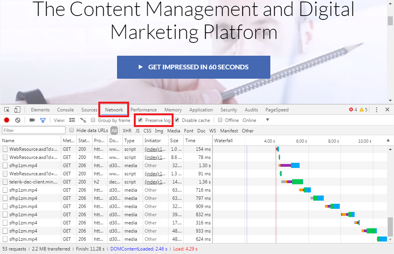Enable capture screenshots camera icon
394x254 pixels.
pos(32,120)
